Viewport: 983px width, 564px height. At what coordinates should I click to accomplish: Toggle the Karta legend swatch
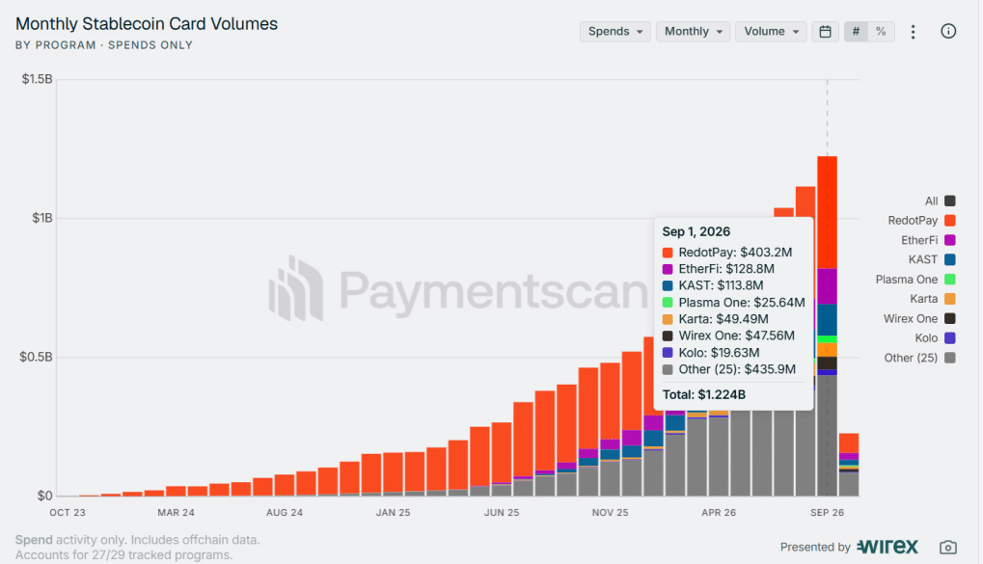(x=950, y=299)
